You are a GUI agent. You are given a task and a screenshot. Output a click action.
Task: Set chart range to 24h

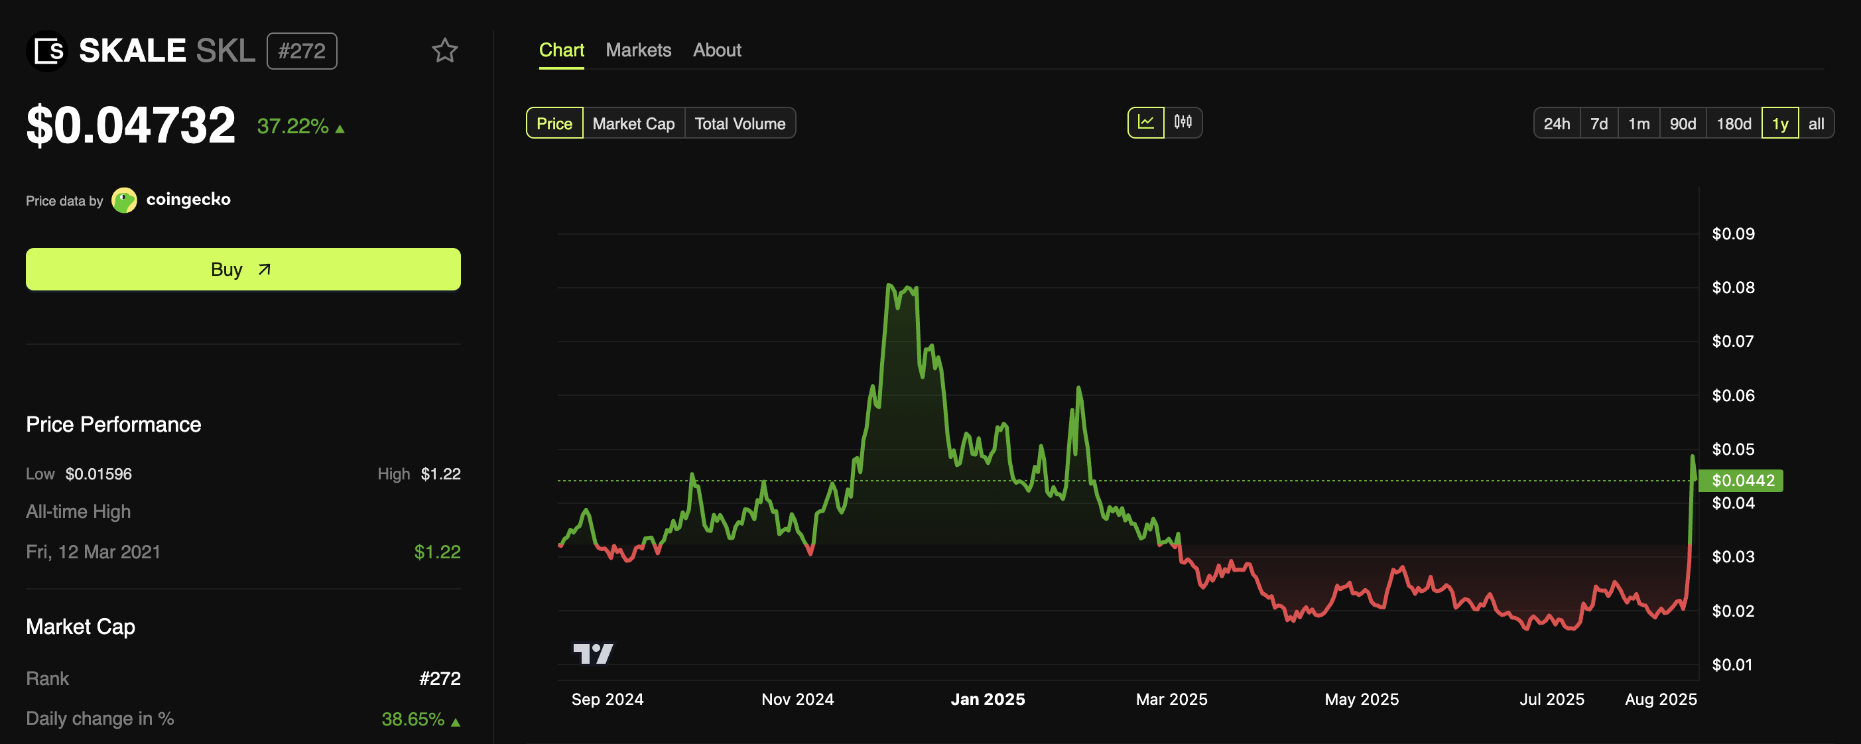(x=1556, y=123)
